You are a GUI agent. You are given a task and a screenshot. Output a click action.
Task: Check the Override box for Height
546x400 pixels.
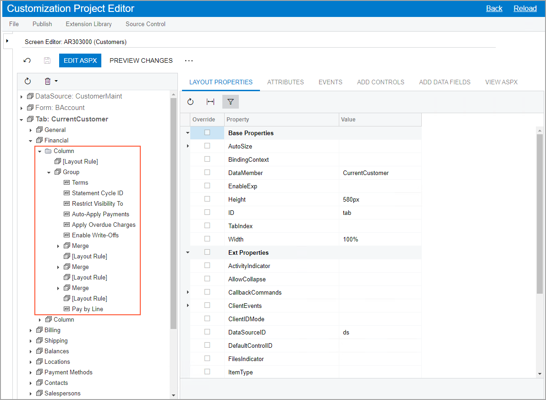(207, 199)
